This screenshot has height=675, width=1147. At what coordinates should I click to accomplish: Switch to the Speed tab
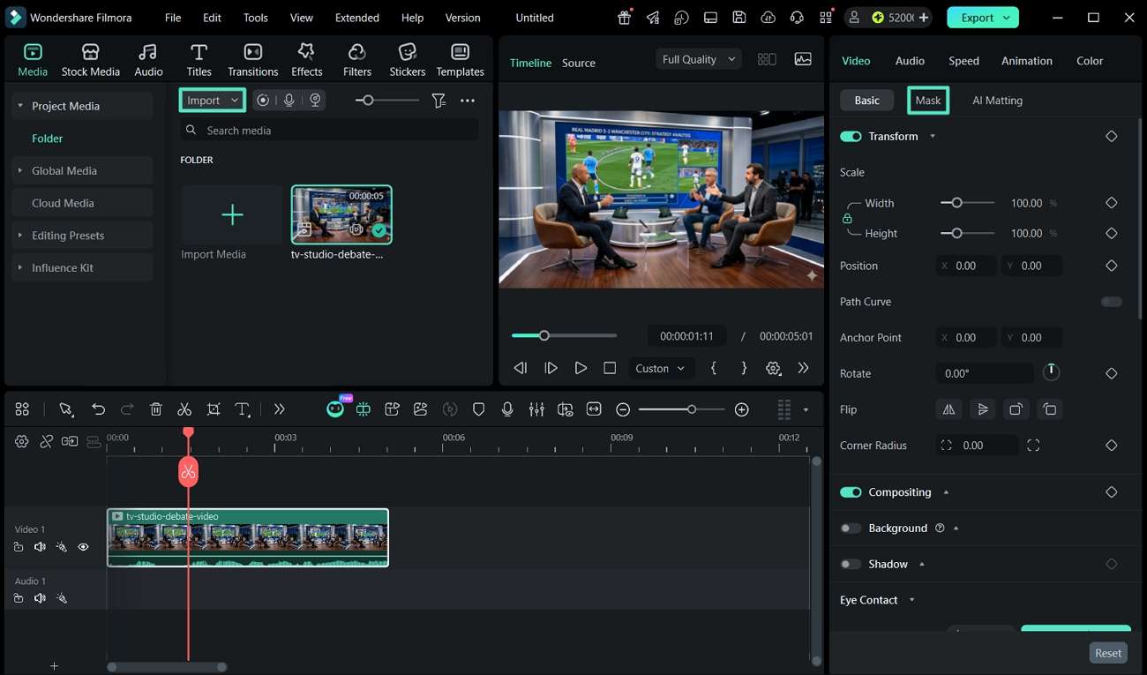pos(963,61)
